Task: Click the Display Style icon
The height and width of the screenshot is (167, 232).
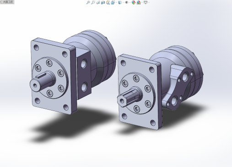Action: click(120, 2)
